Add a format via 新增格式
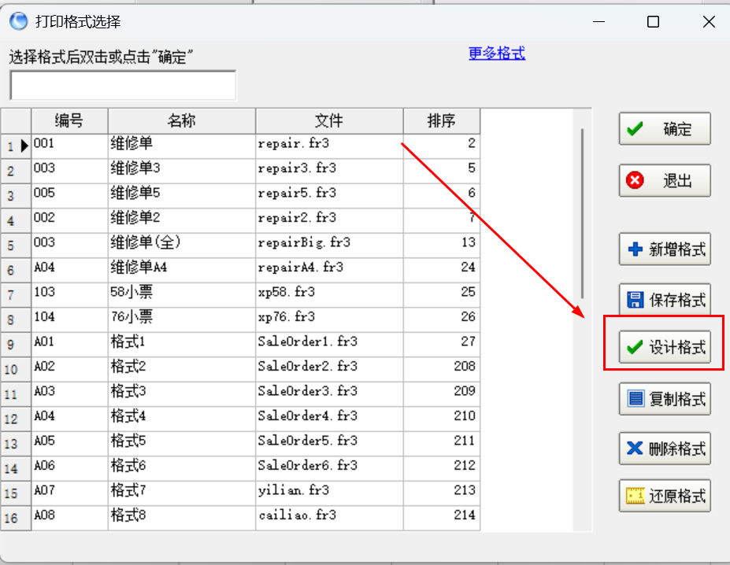 pos(665,249)
